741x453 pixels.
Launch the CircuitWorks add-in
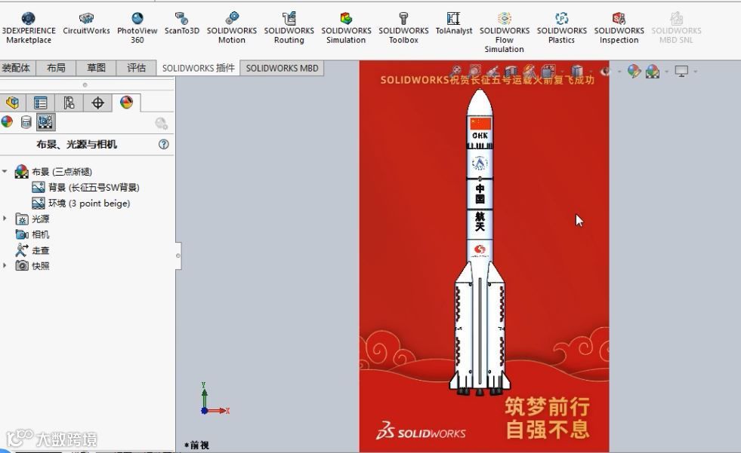(86, 23)
